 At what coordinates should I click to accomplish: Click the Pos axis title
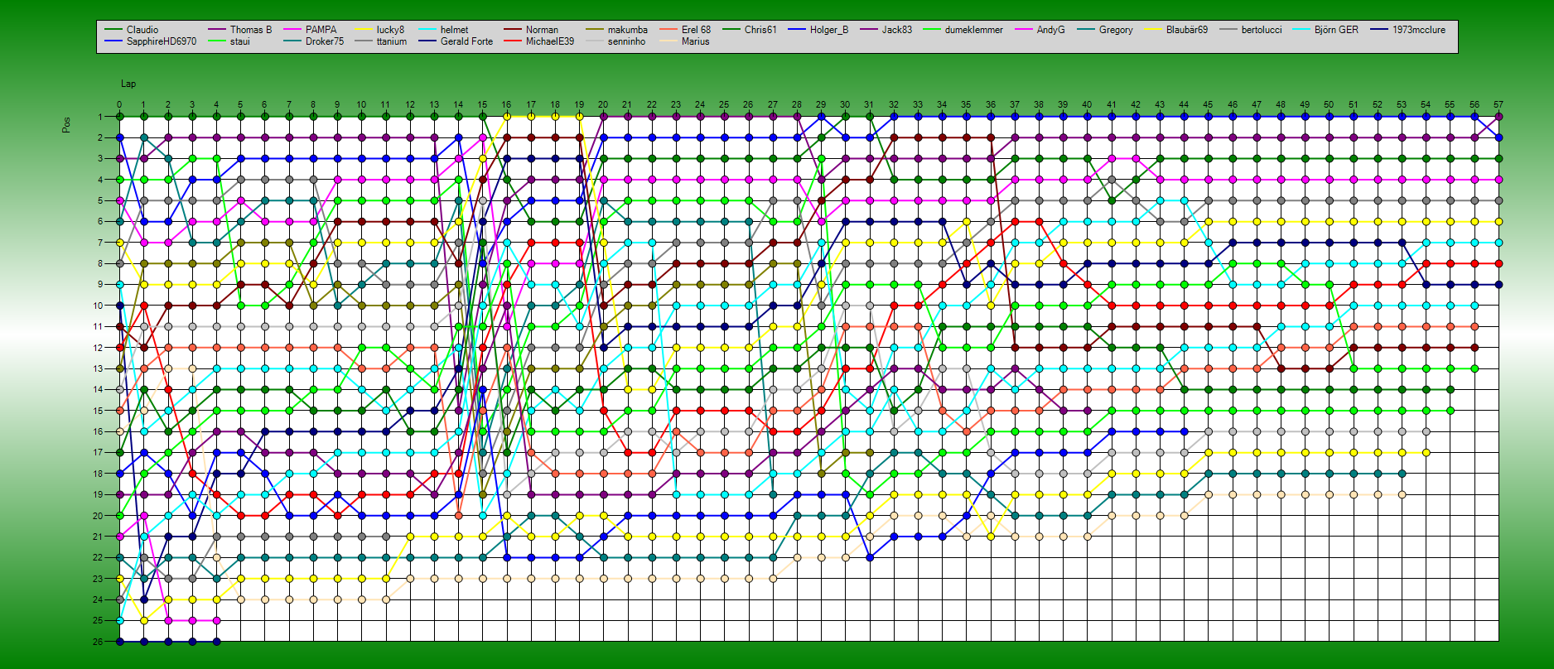66,124
